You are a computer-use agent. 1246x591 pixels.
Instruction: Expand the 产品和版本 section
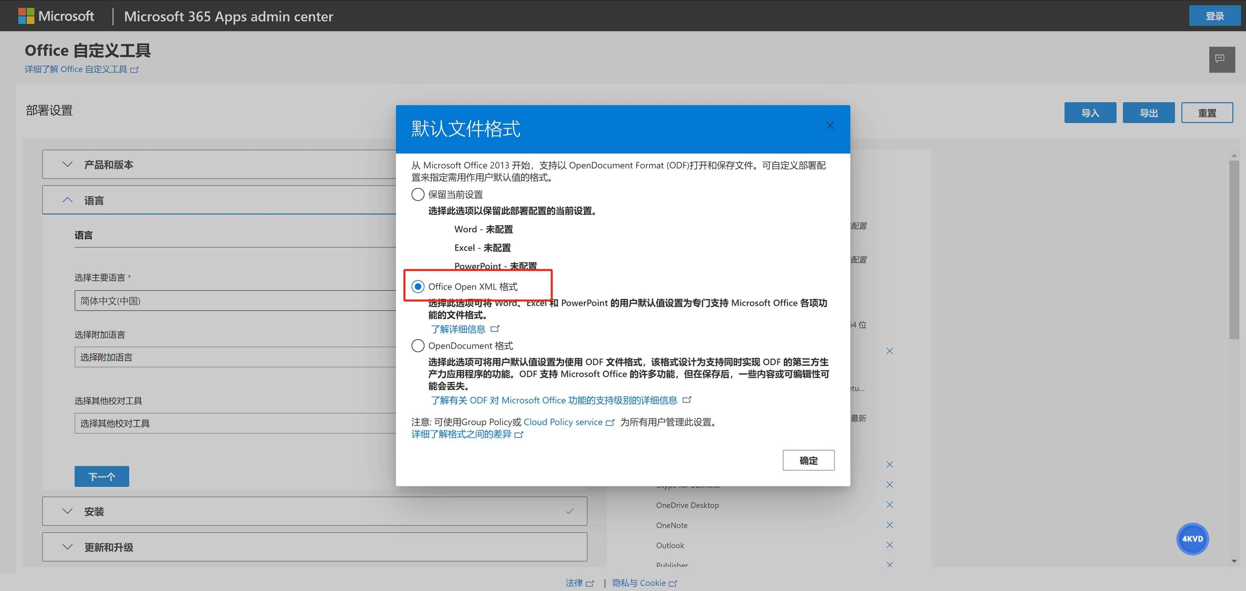(x=68, y=165)
